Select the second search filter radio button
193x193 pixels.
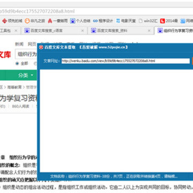tap(35, 63)
